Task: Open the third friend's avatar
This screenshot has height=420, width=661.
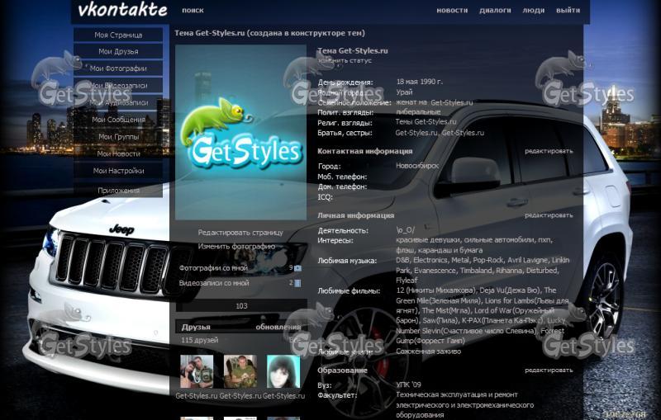Action: coord(283,371)
